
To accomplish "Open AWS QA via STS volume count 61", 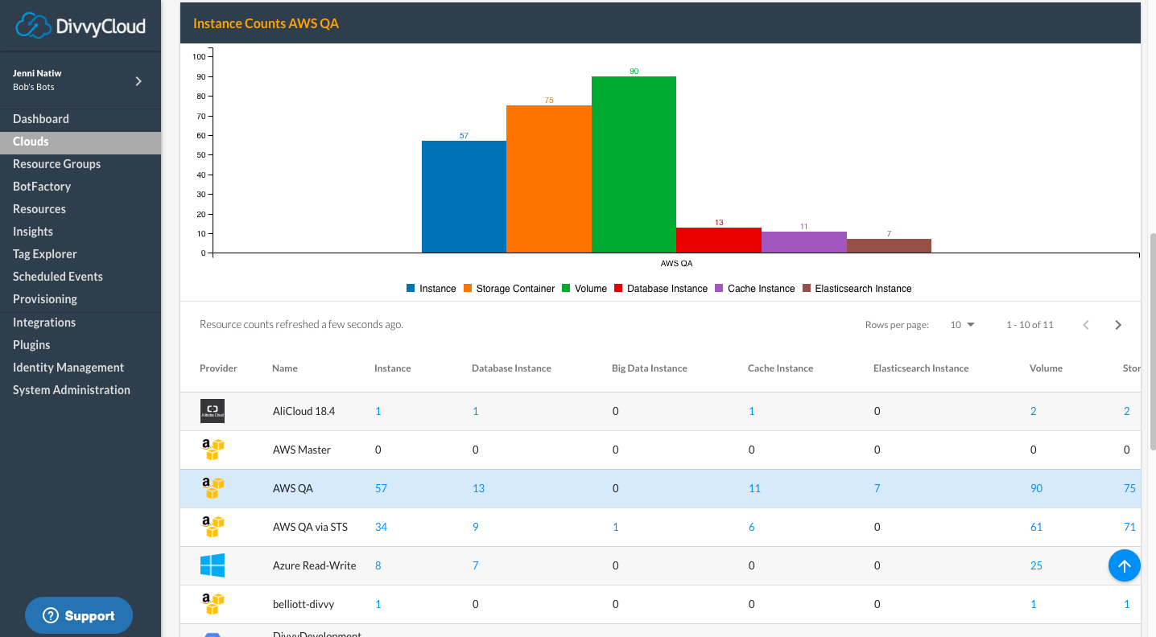I will click(x=1036, y=527).
